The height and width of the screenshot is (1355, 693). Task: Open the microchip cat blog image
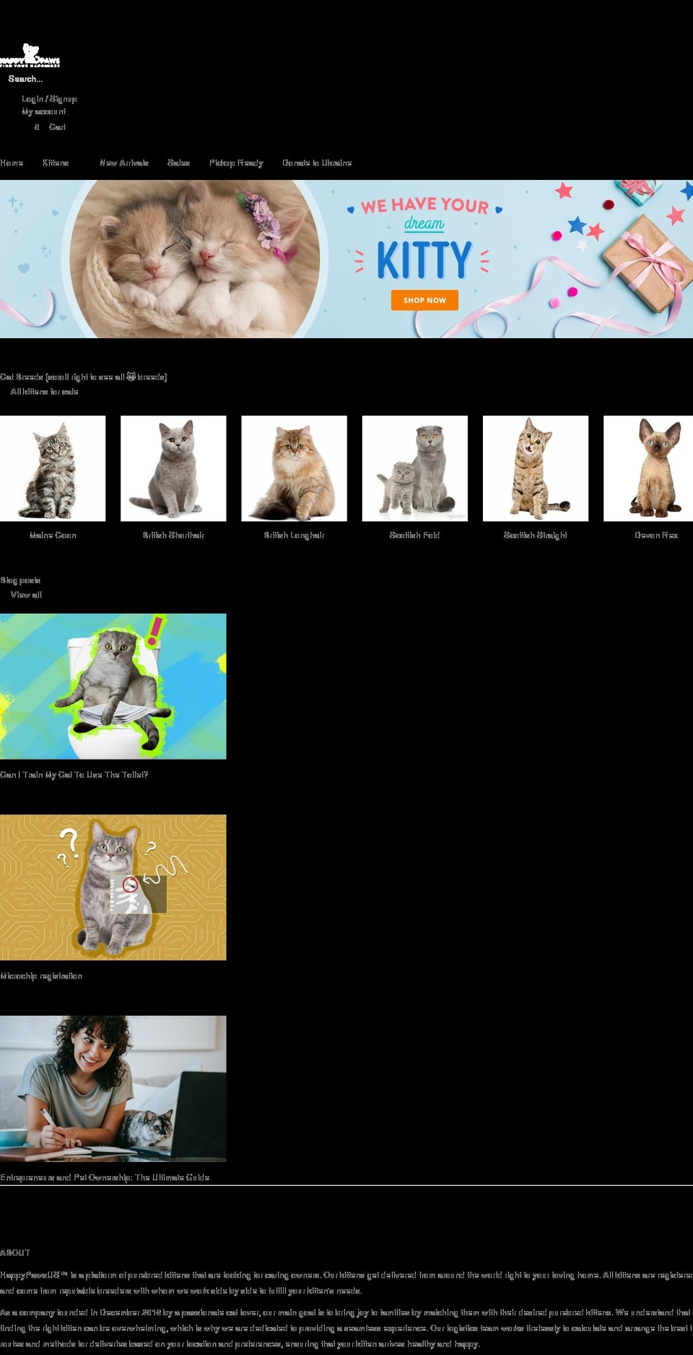113,887
